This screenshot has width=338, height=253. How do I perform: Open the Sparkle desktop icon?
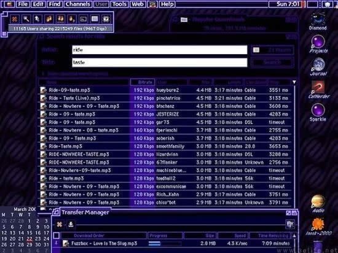click(x=318, y=112)
